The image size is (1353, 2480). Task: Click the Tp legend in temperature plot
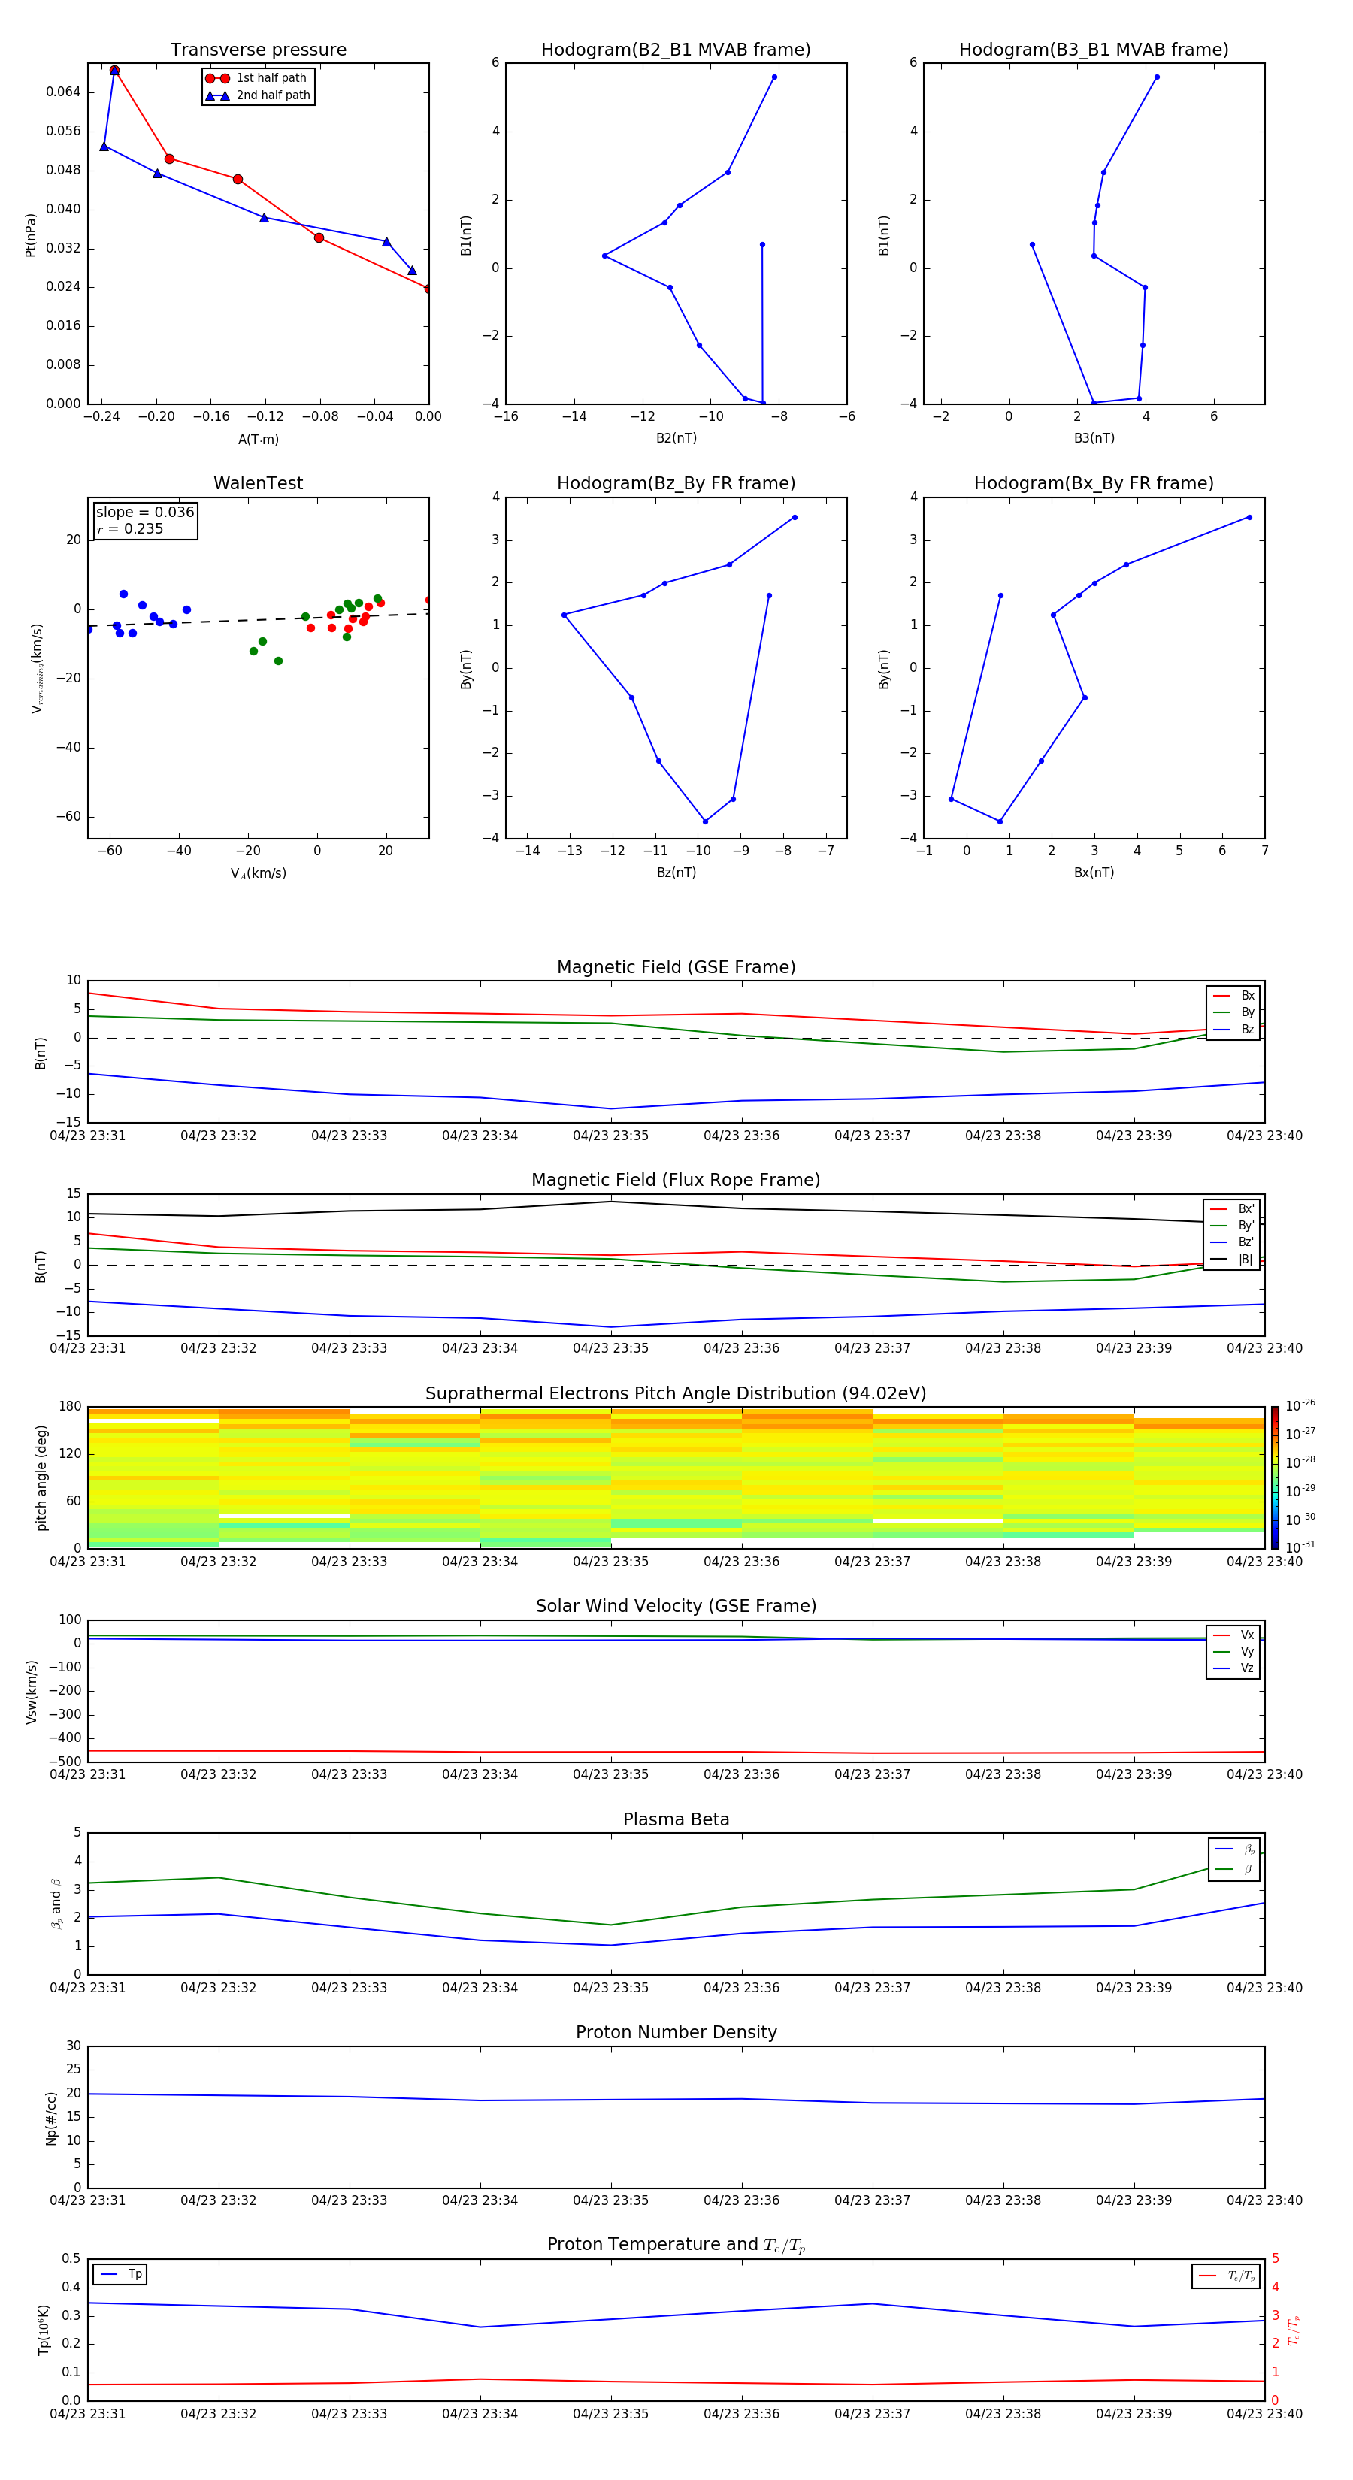pos(120,2274)
